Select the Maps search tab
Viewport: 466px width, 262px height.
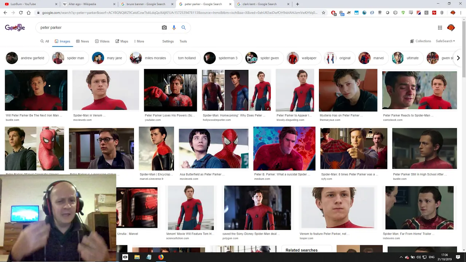click(122, 41)
